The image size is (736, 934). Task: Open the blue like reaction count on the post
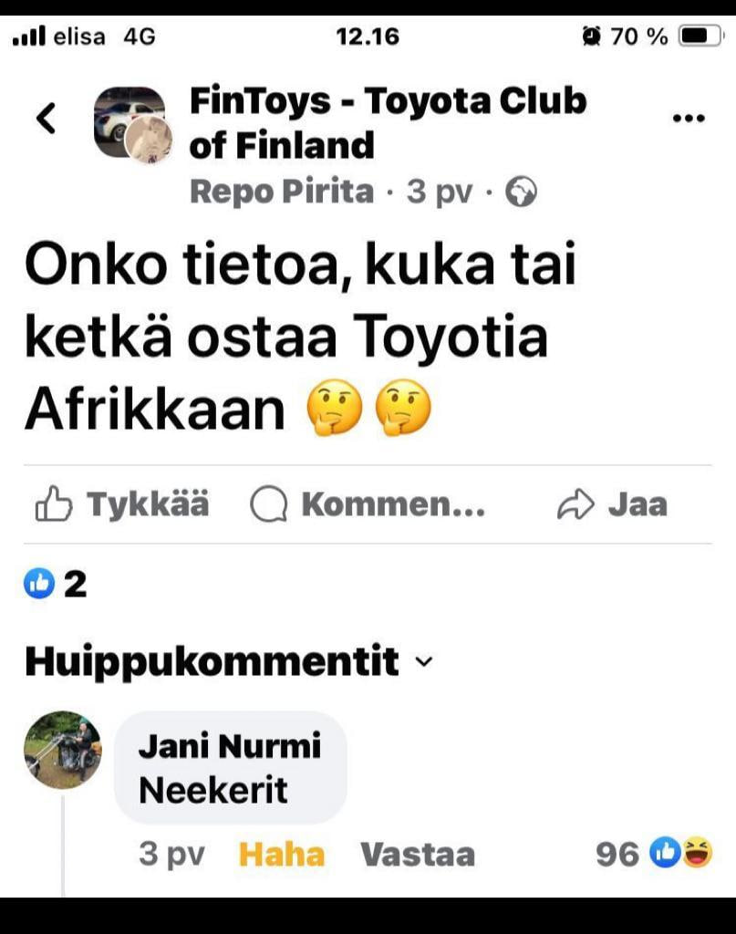[x=56, y=584]
